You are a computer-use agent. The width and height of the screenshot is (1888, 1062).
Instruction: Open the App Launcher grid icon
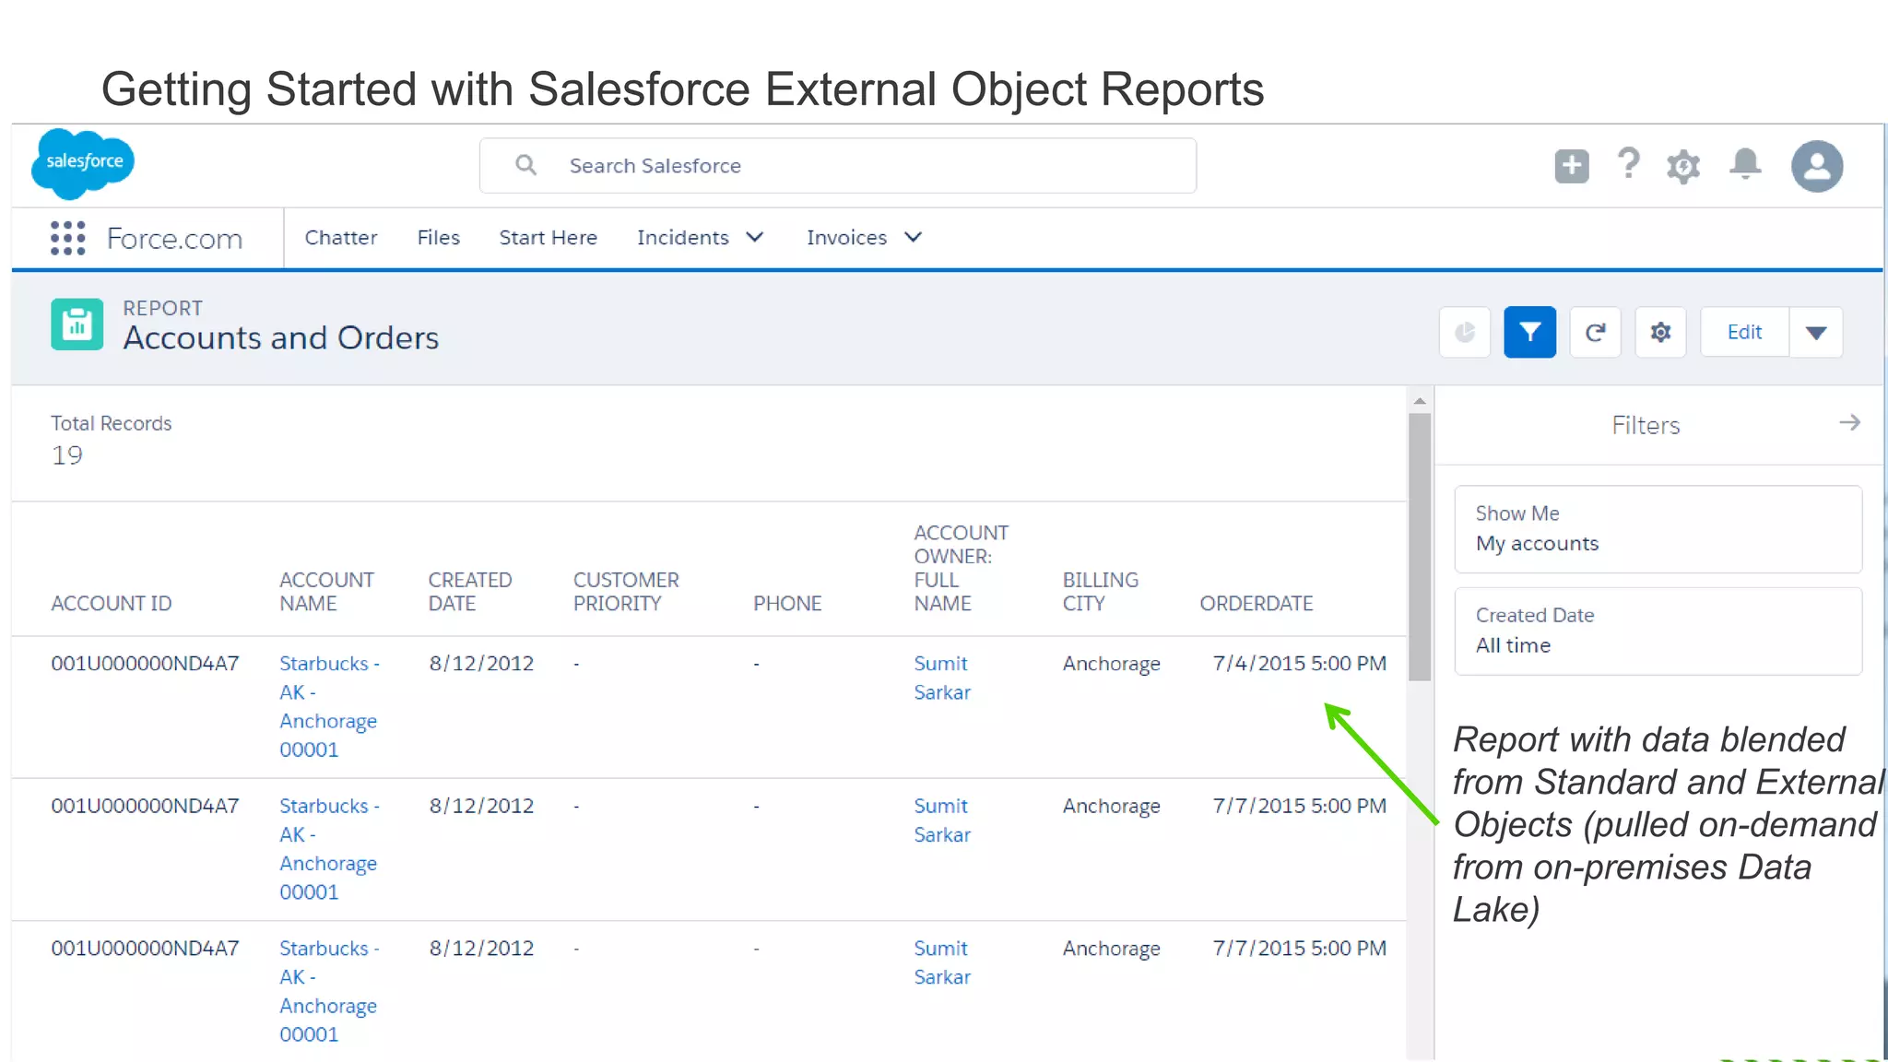67,238
